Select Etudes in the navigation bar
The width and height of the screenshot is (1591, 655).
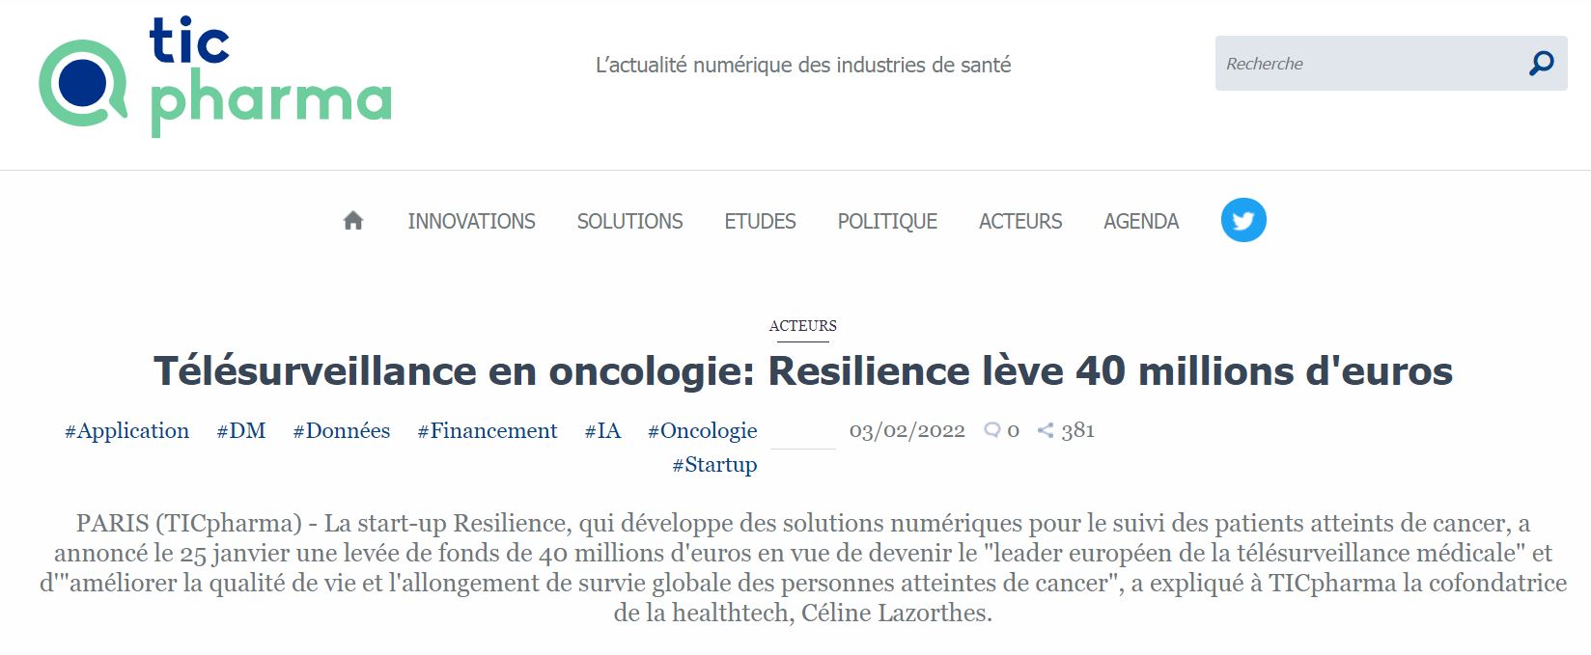click(760, 221)
